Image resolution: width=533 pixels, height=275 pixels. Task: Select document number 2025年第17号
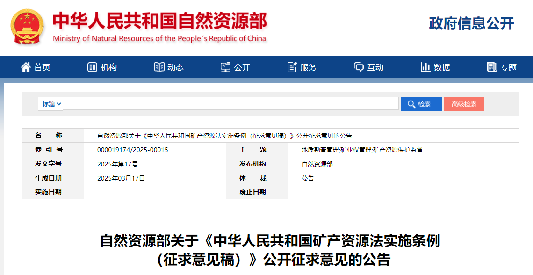point(118,164)
